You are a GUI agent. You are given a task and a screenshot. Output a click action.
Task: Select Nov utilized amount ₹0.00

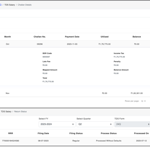[x=104, y=93]
